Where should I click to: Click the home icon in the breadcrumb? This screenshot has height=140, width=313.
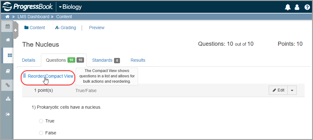coord(7,17)
